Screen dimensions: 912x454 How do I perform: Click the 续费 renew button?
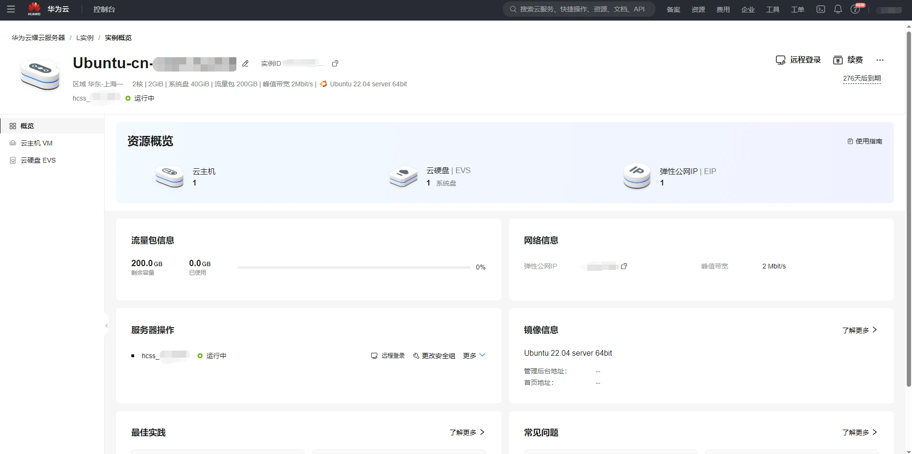tap(848, 60)
